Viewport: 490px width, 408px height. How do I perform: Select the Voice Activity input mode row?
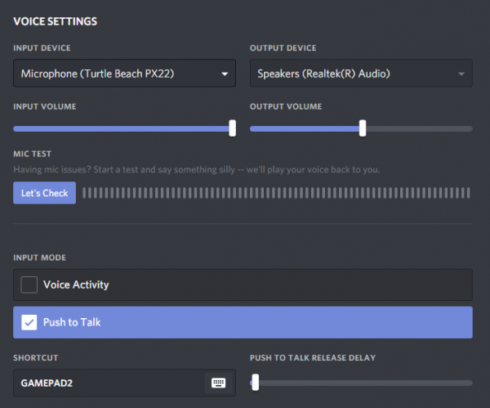tap(243, 285)
